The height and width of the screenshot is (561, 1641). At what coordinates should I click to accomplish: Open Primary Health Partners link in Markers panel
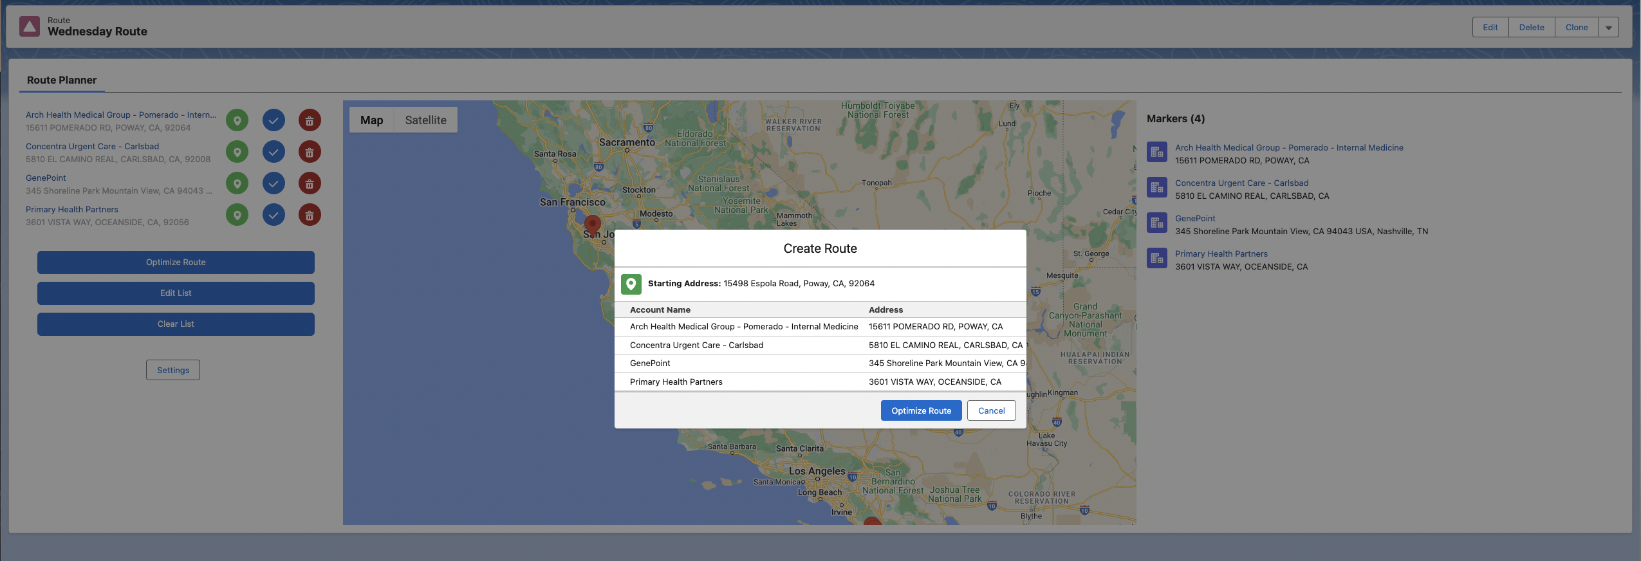(1221, 253)
